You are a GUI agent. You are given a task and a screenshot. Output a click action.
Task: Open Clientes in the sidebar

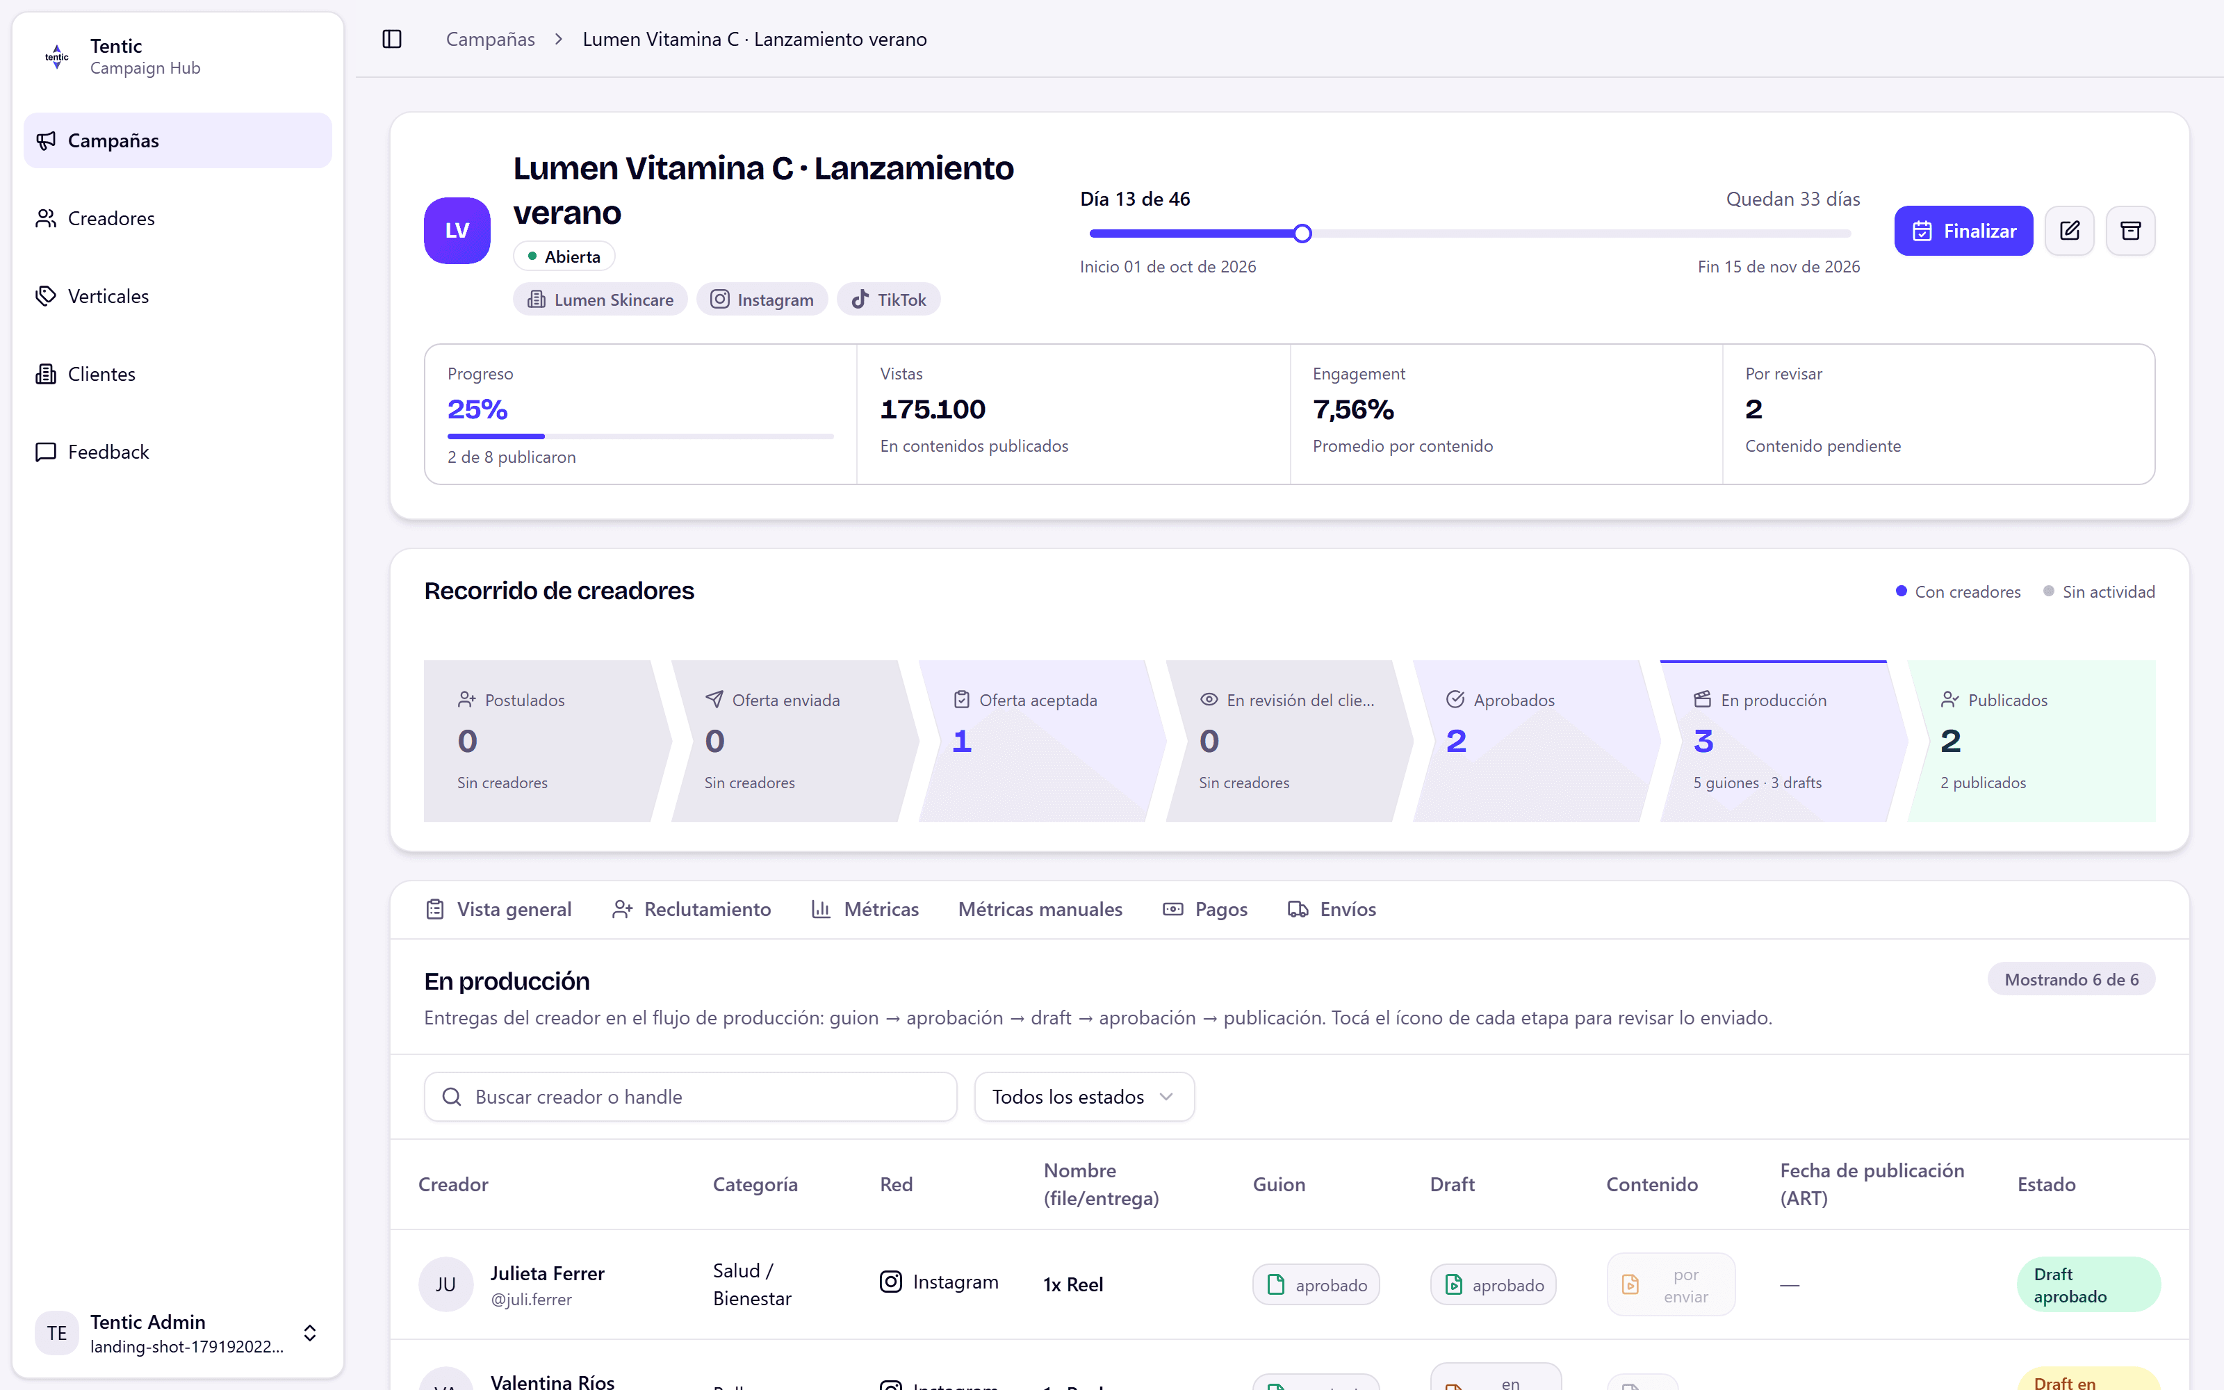point(177,374)
